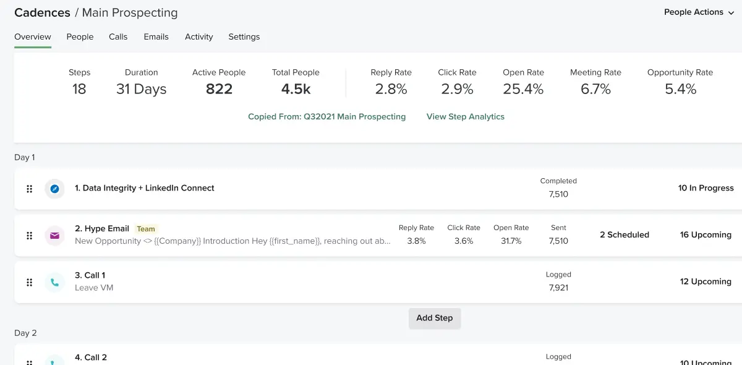Open the People Actions dropdown
The height and width of the screenshot is (365, 742).
coord(699,12)
